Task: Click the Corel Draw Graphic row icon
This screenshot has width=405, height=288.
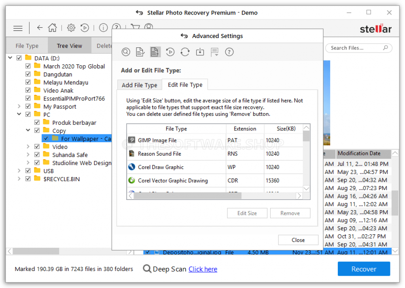Action: (x=132, y=167)
